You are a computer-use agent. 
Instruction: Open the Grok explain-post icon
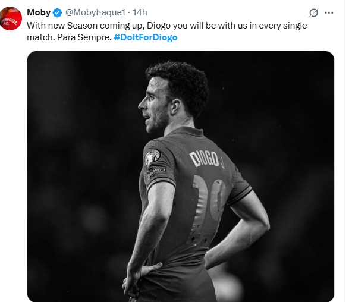[x=313, y=13]
